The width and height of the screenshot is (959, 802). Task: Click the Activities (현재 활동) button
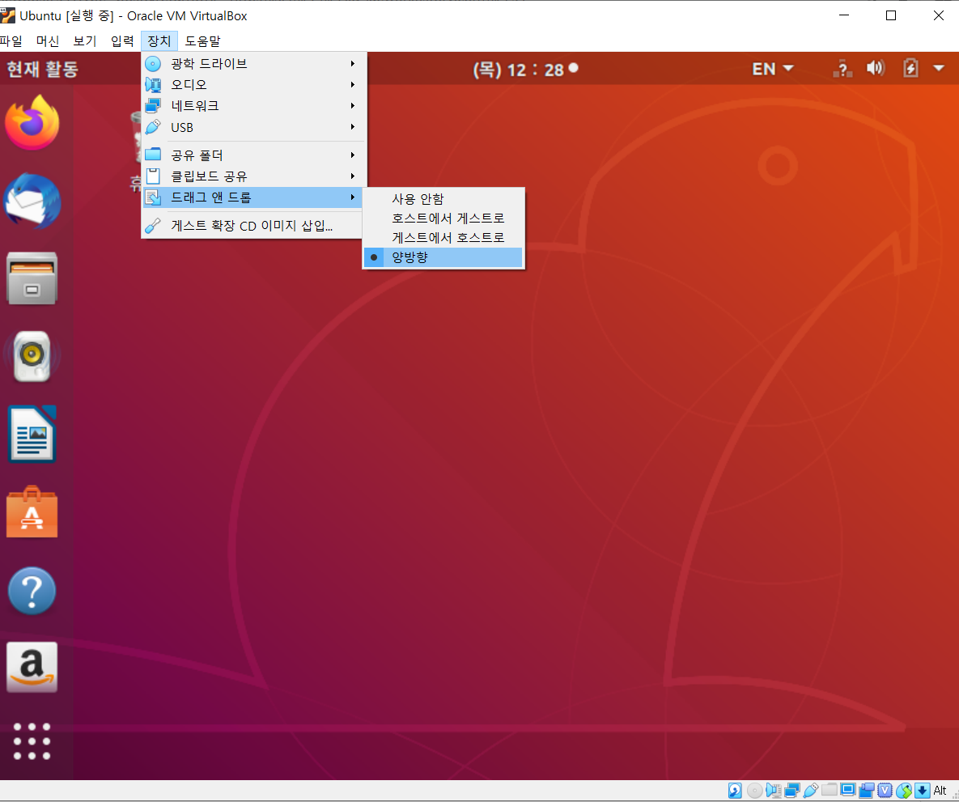coord(42,69)
